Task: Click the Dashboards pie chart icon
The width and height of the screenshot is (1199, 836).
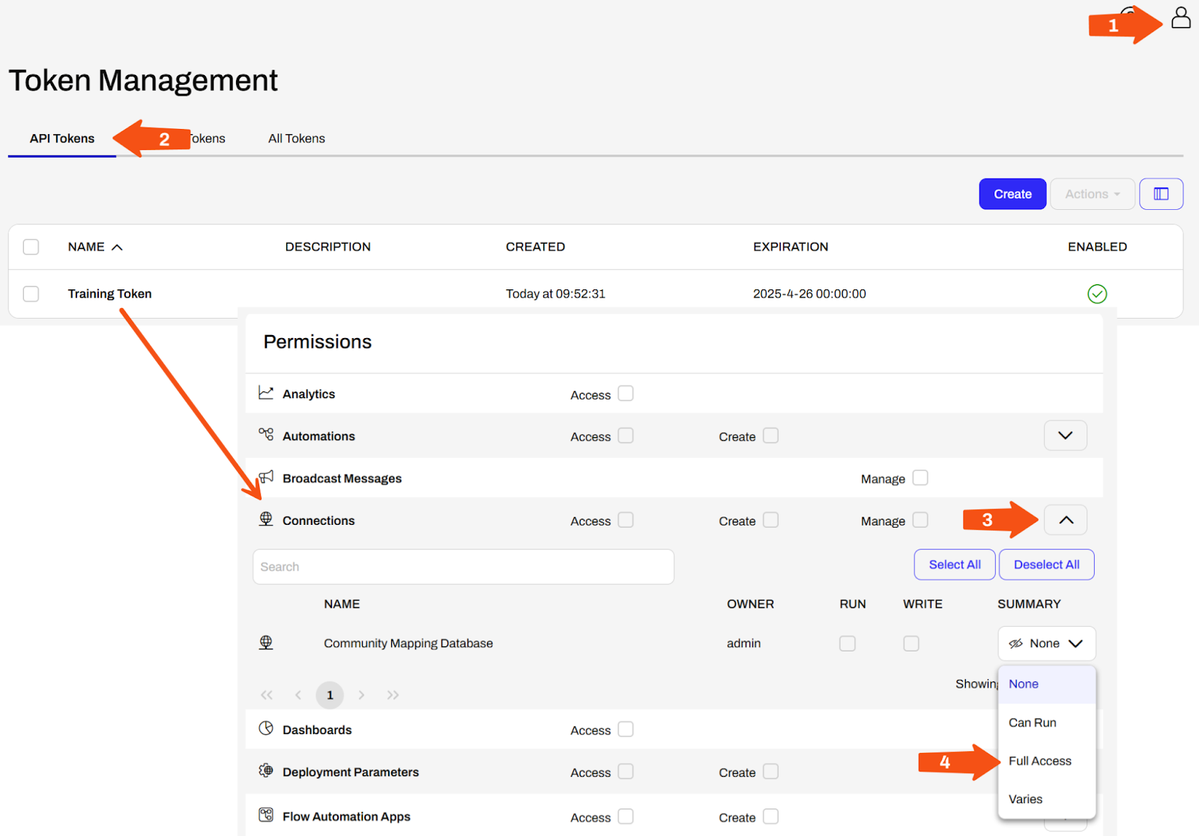Action: click(266, 728)
